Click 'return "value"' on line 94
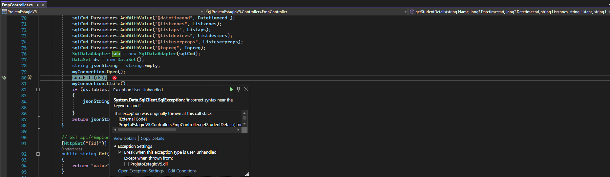The height and width of the screenshot is (177, 610). click(91, 166)
